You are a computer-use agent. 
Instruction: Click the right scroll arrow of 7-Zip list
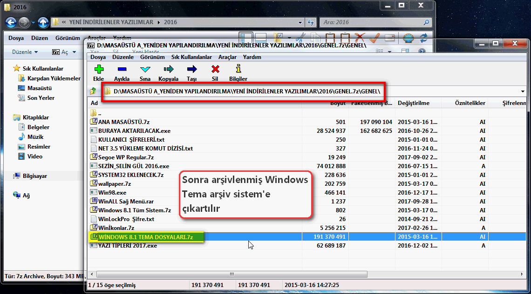coord(522,274)
